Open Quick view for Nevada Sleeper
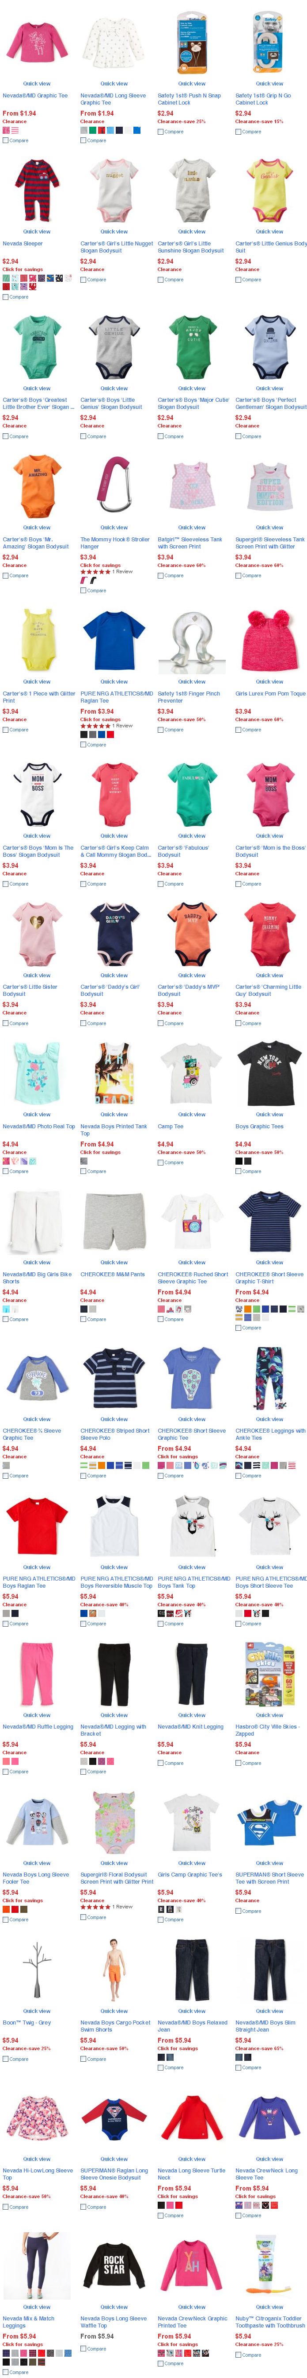This screenshot has height=2378, width=307. tap(37, 232)
